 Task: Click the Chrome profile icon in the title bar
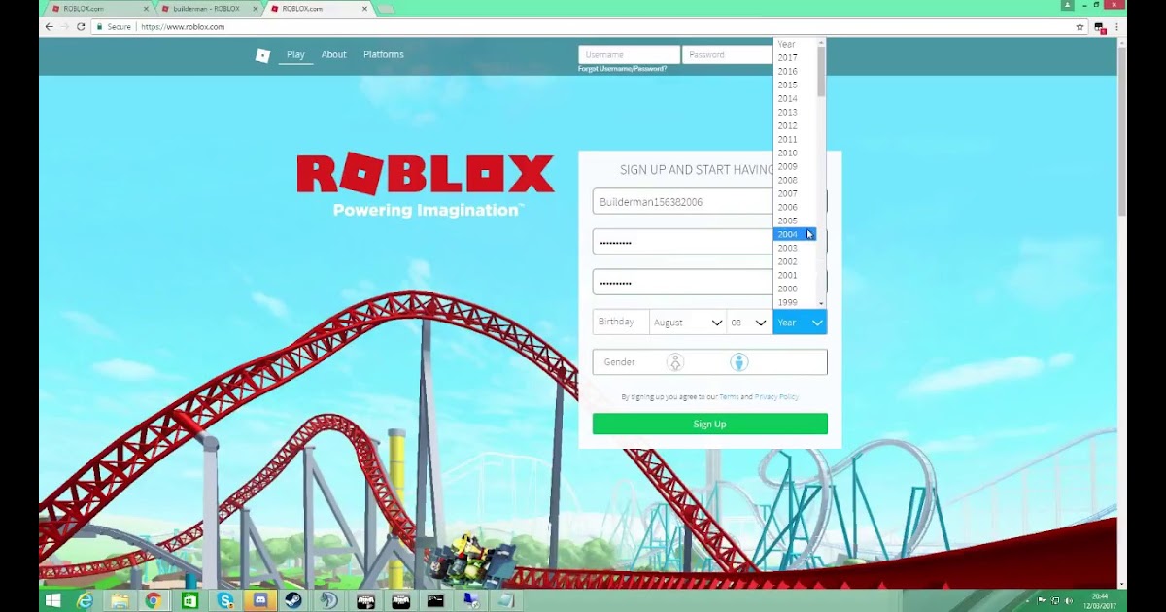click(x=1068, y=6)
